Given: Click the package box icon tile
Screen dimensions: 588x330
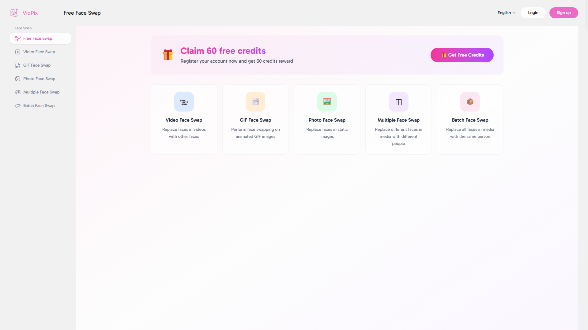Looking at the screenshot, I should (x=470, y=102).
